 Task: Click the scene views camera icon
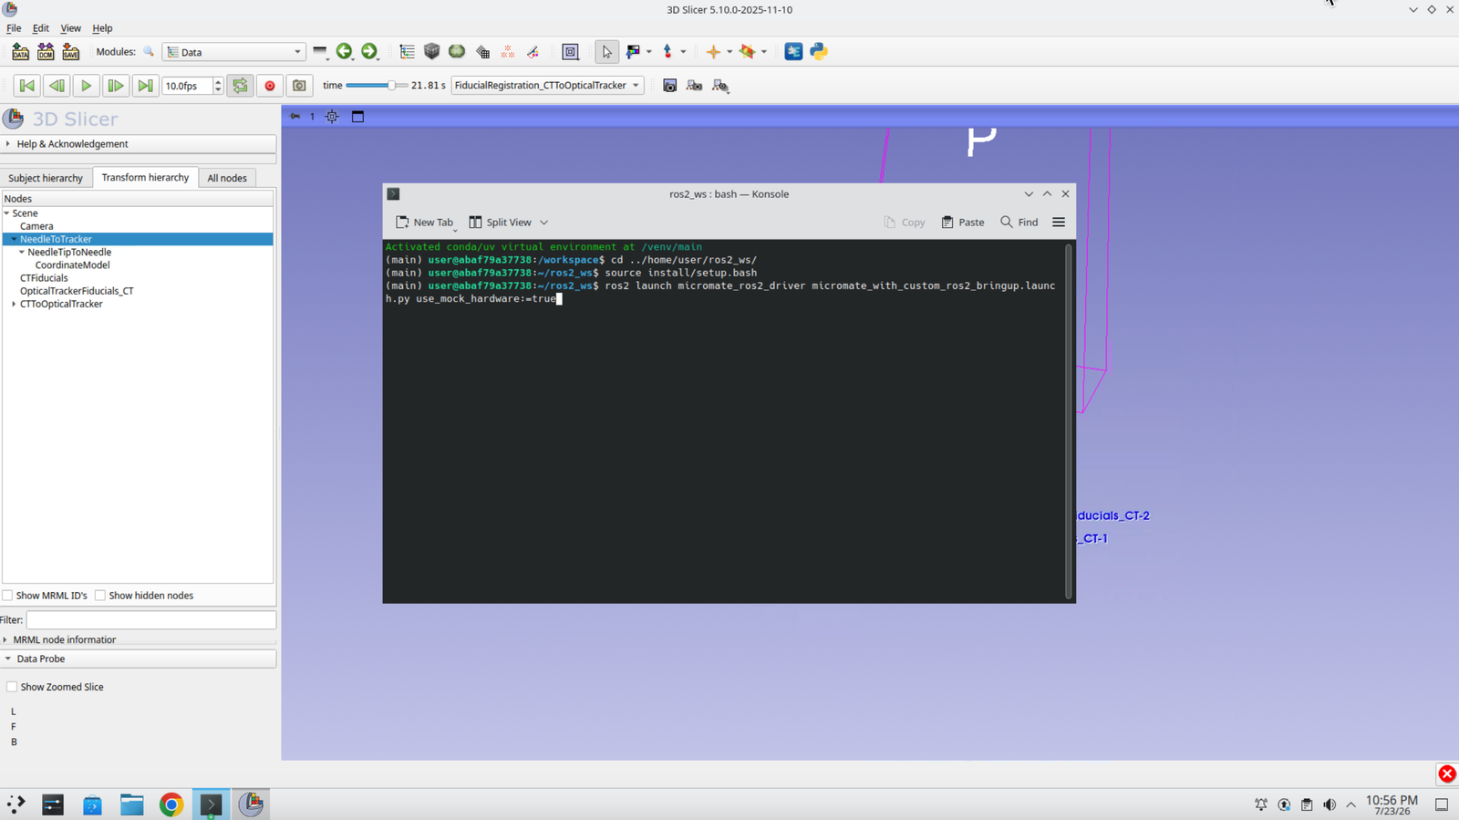[694, 86]
